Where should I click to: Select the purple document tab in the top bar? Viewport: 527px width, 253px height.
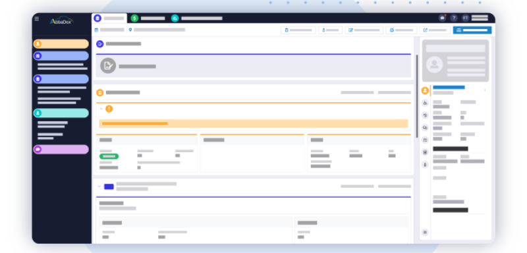point(109,18)
